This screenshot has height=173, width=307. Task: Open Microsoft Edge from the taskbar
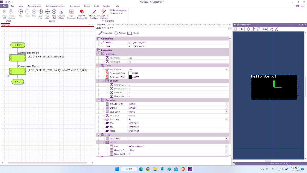141,169
